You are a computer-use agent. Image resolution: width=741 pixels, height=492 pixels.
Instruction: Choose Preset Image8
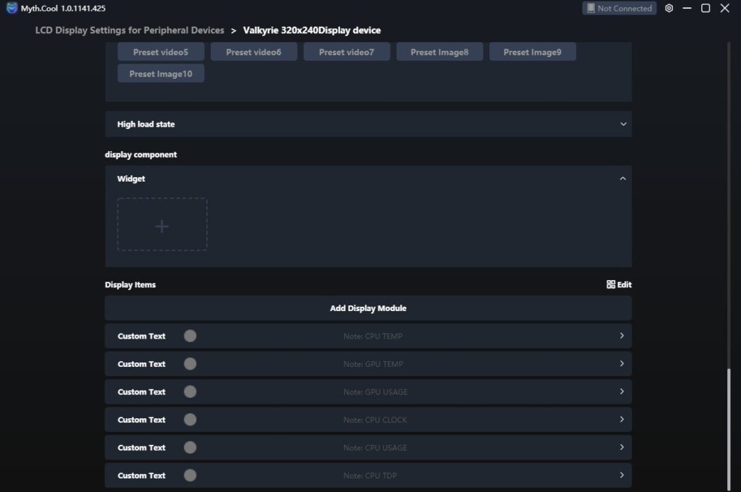[439, 52]
